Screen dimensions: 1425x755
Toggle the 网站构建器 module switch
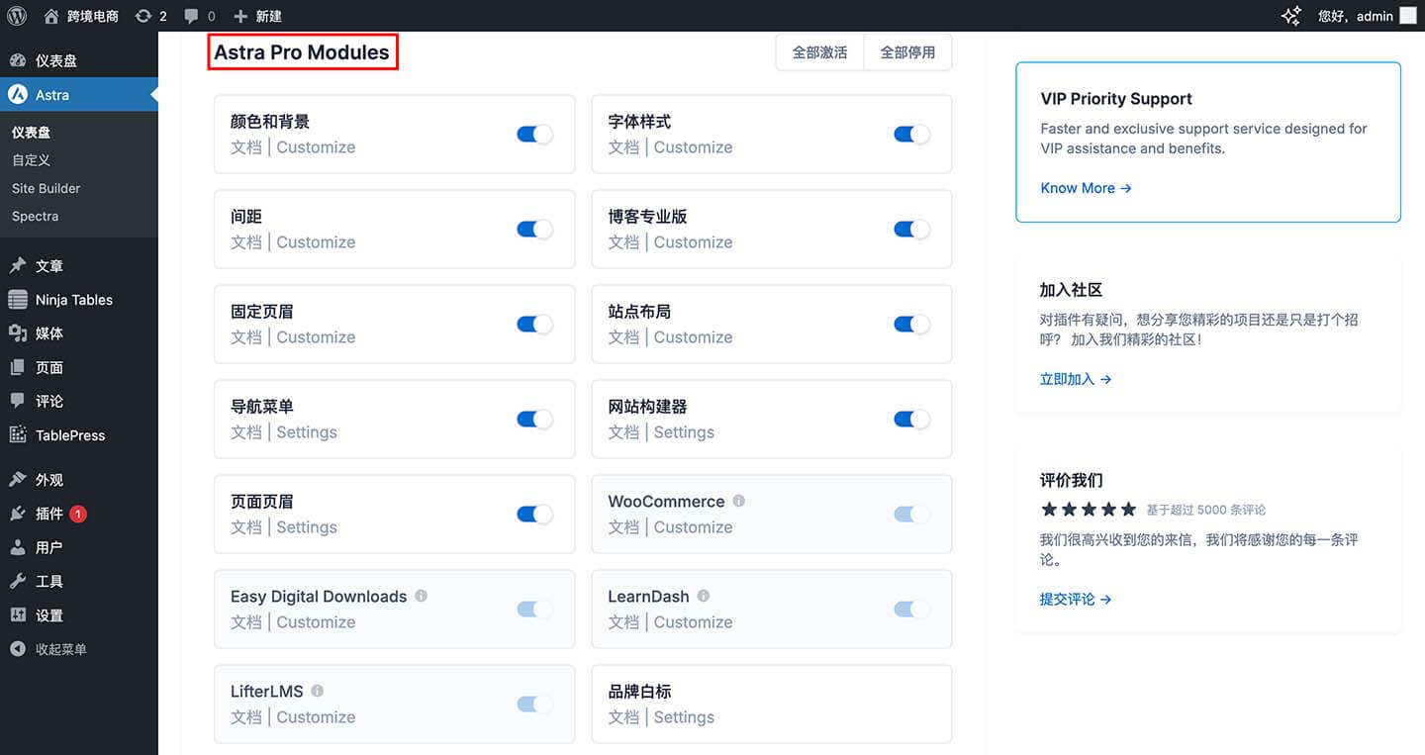(911, 420)
